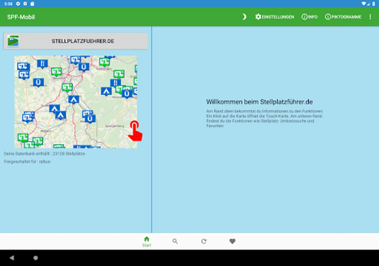Click the "Freigeschaltet für : ralbus" text
The image size is (379, 266).
point(27,162)
